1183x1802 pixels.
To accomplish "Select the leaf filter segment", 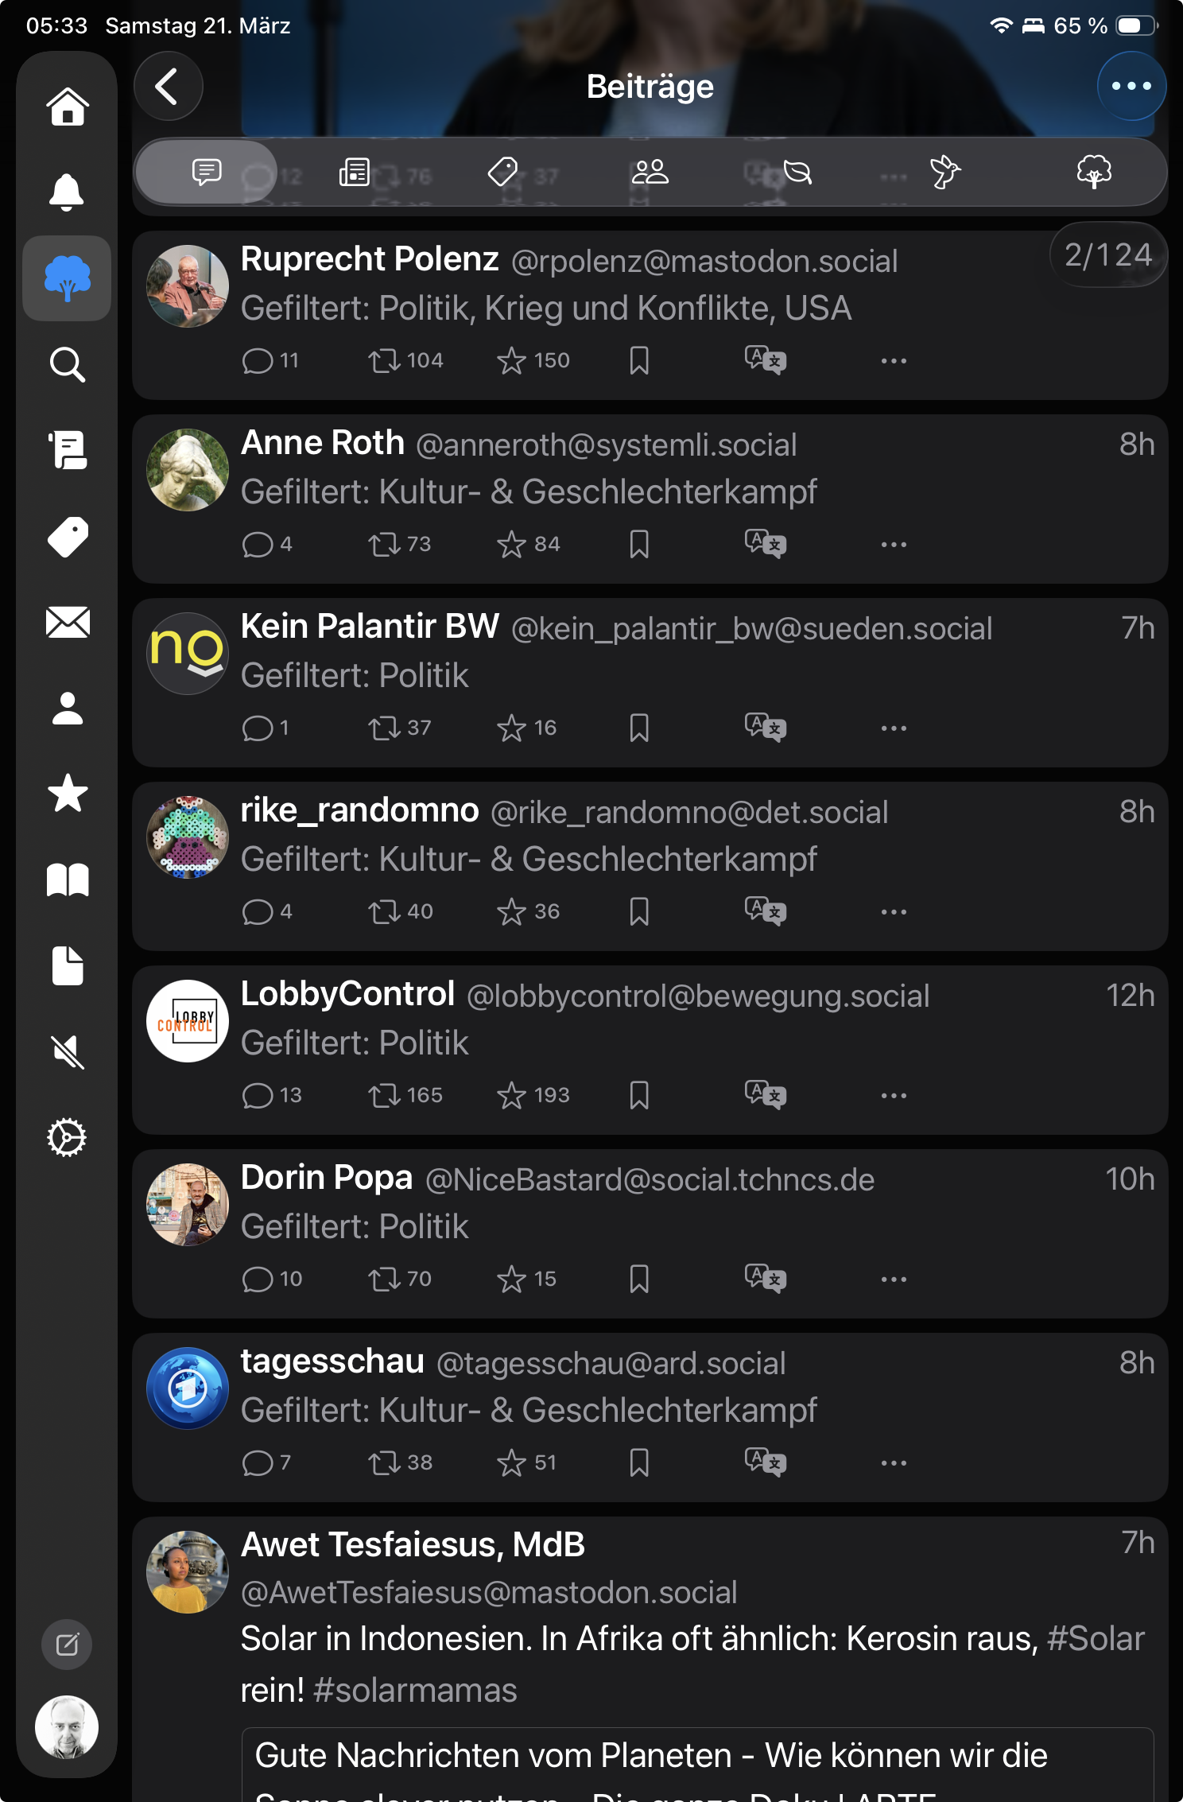I will tap(797, 172).
